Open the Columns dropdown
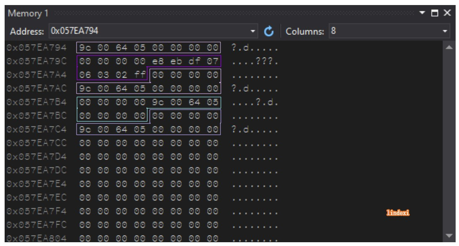Viewport: 459px width, 246px height. 445,31
